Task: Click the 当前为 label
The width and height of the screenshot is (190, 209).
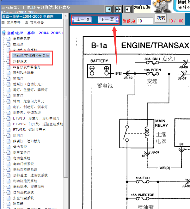Action: [129, 21]
